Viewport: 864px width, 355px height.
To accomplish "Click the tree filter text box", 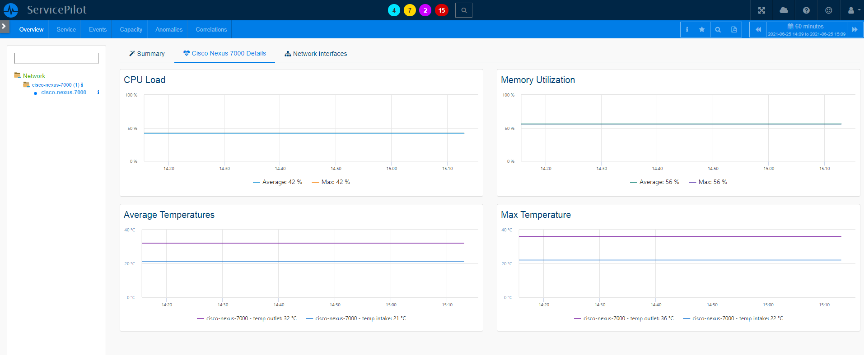I will click(56, 58).
